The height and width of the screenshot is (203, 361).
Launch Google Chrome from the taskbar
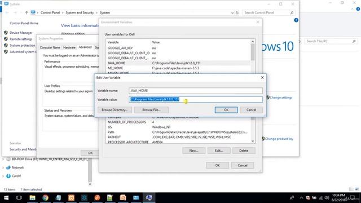(x=45, y=198)
